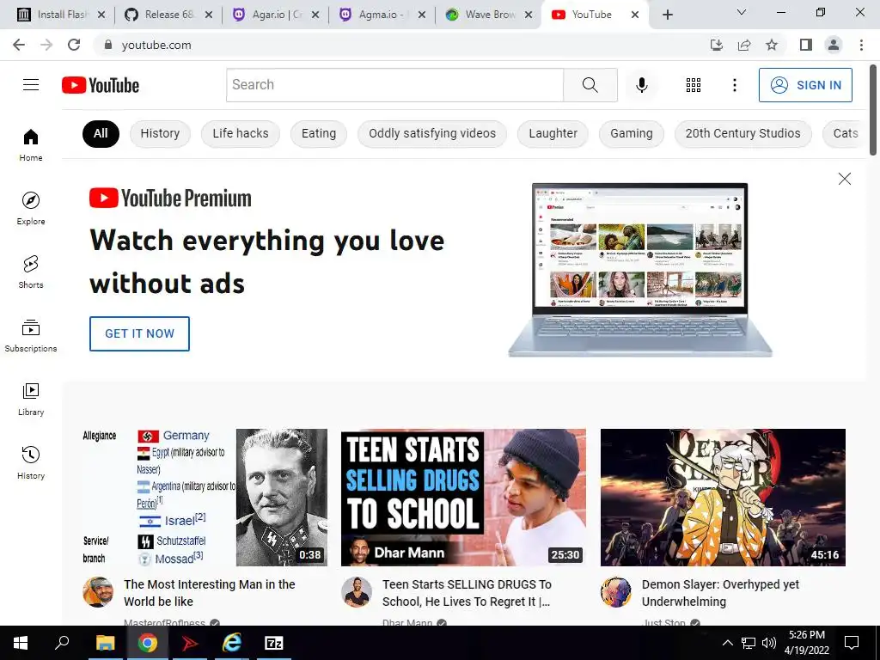880x660 pixels.
Task: Open Explore in the sidebar
Action: 31,208
